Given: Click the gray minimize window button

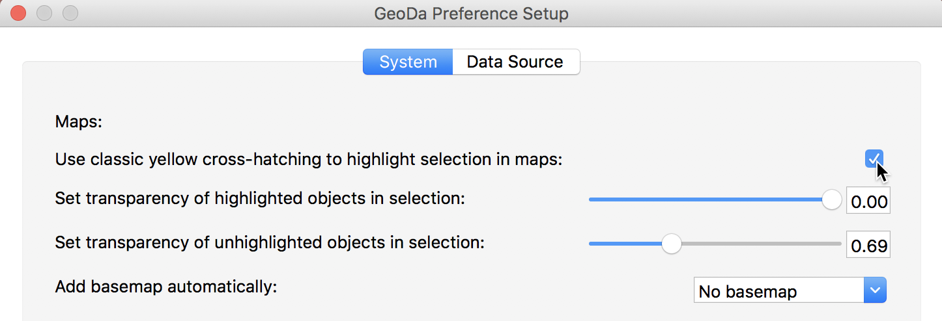Looking at the screenshot, I should (x=44, y=13).
